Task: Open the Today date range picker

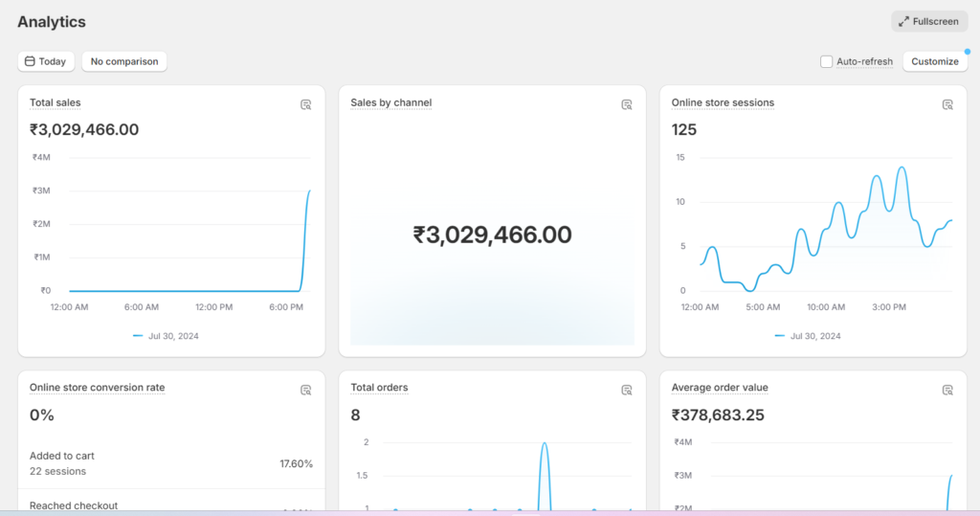Action: [x=46, y=61]
